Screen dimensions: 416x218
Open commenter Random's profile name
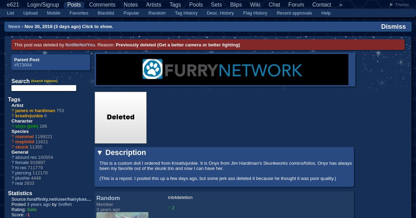pyautogui.click(x=108, y=198)
